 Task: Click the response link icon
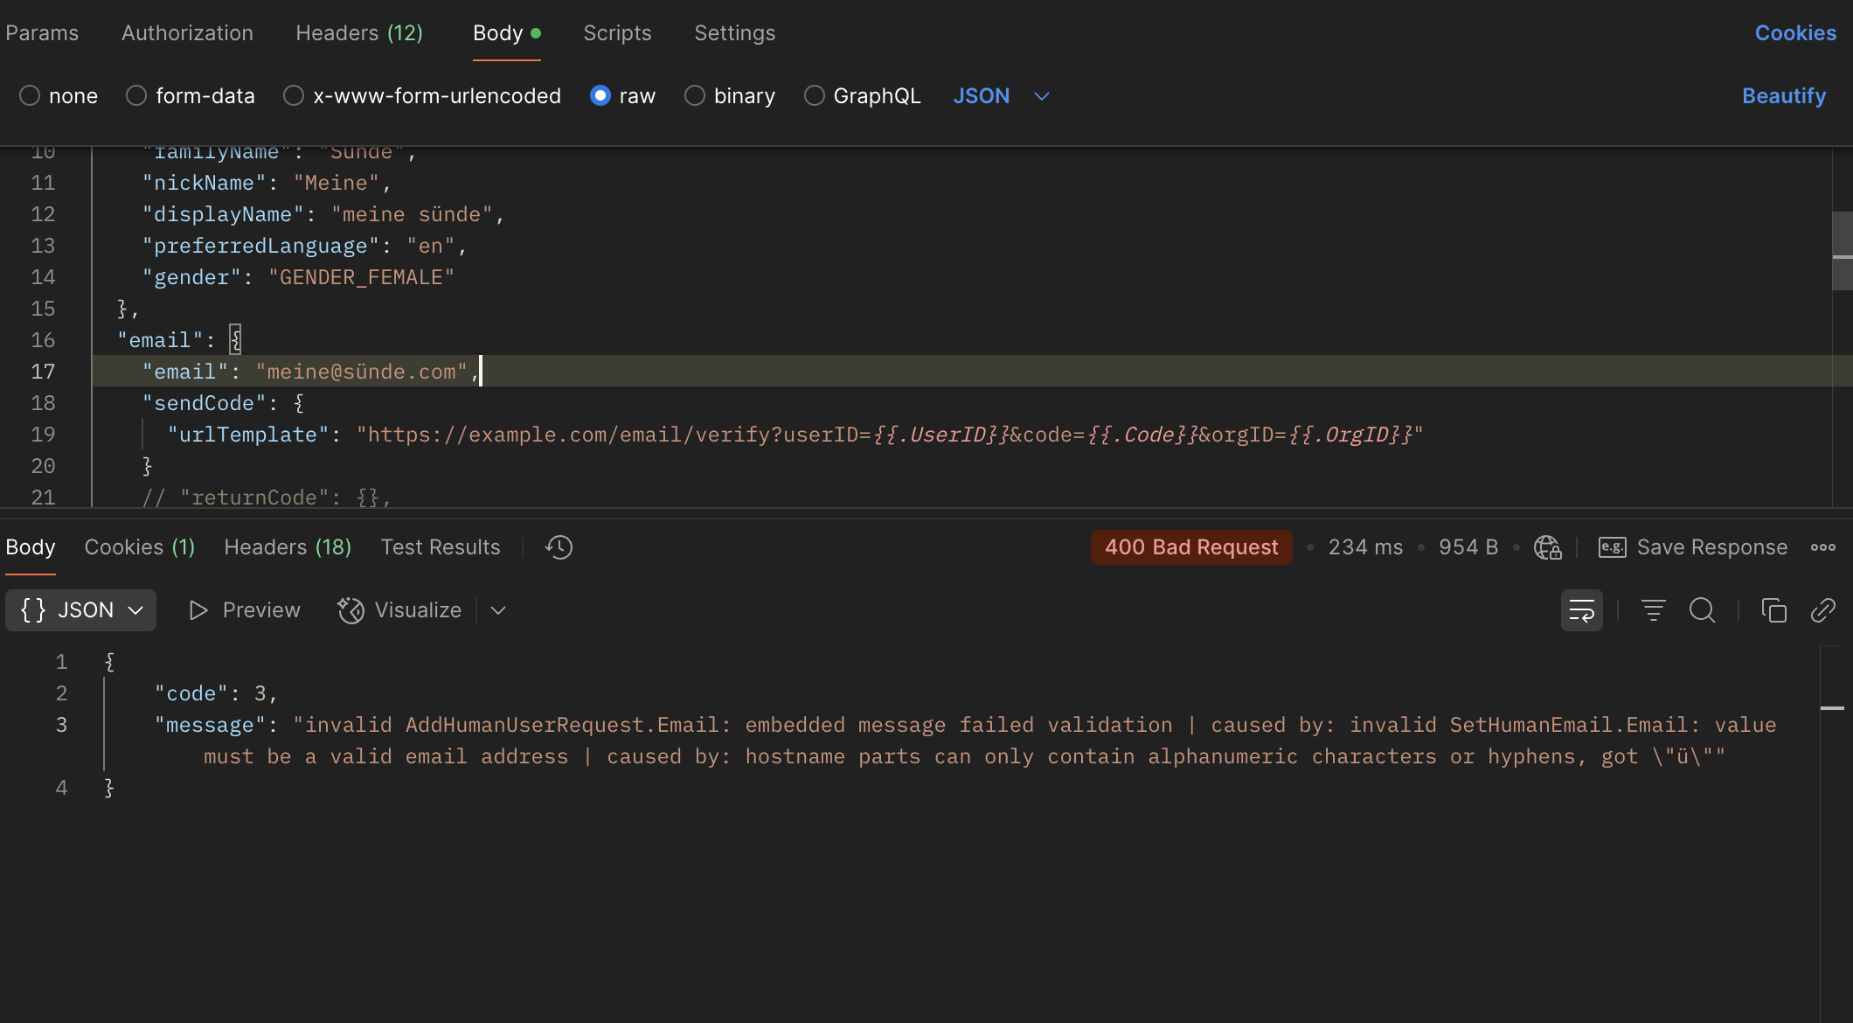pos(1822,610)
